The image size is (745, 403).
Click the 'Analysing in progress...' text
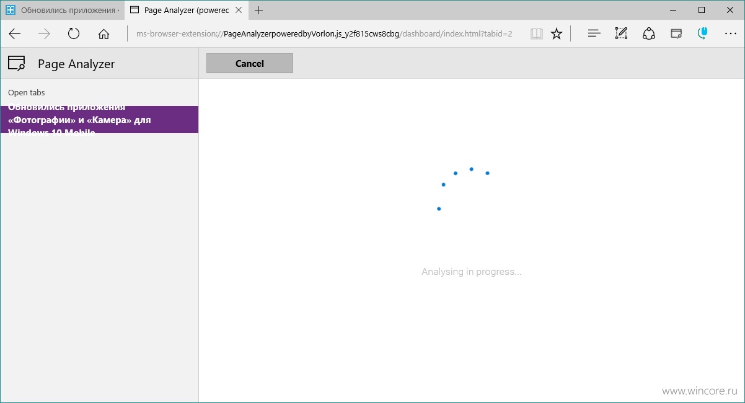(x=472, y=272)
